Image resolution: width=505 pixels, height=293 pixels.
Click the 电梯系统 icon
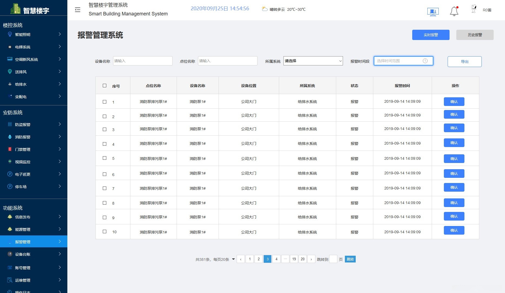[10, 47]
